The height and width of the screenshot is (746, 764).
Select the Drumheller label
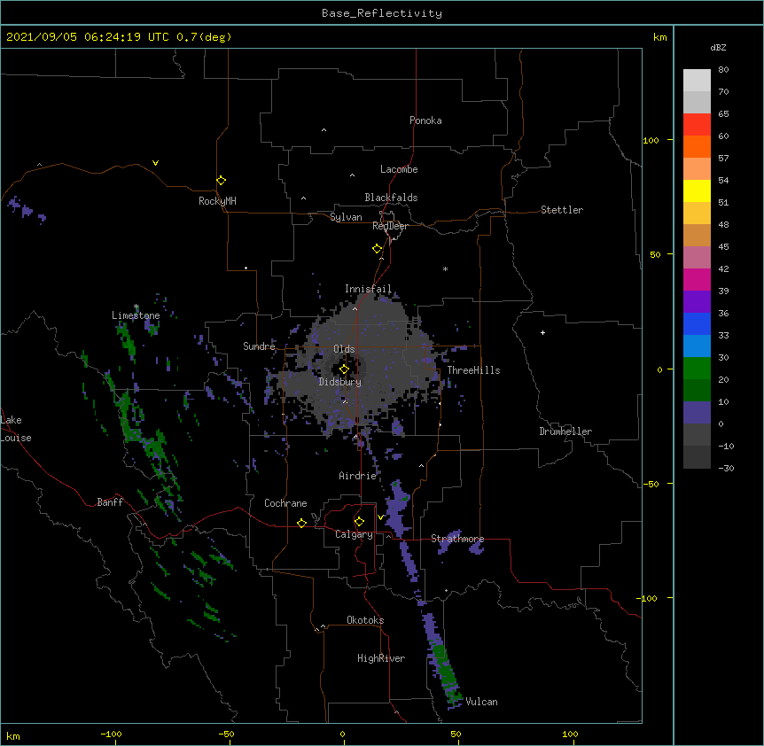tap(565, 431)
